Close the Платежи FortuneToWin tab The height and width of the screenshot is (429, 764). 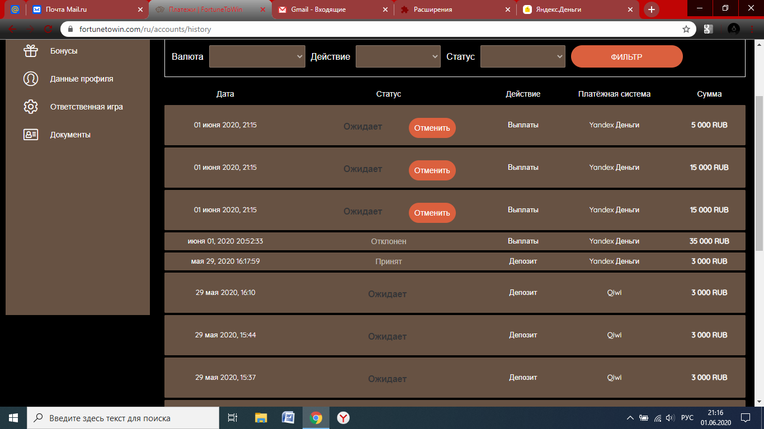click(263, 9)
